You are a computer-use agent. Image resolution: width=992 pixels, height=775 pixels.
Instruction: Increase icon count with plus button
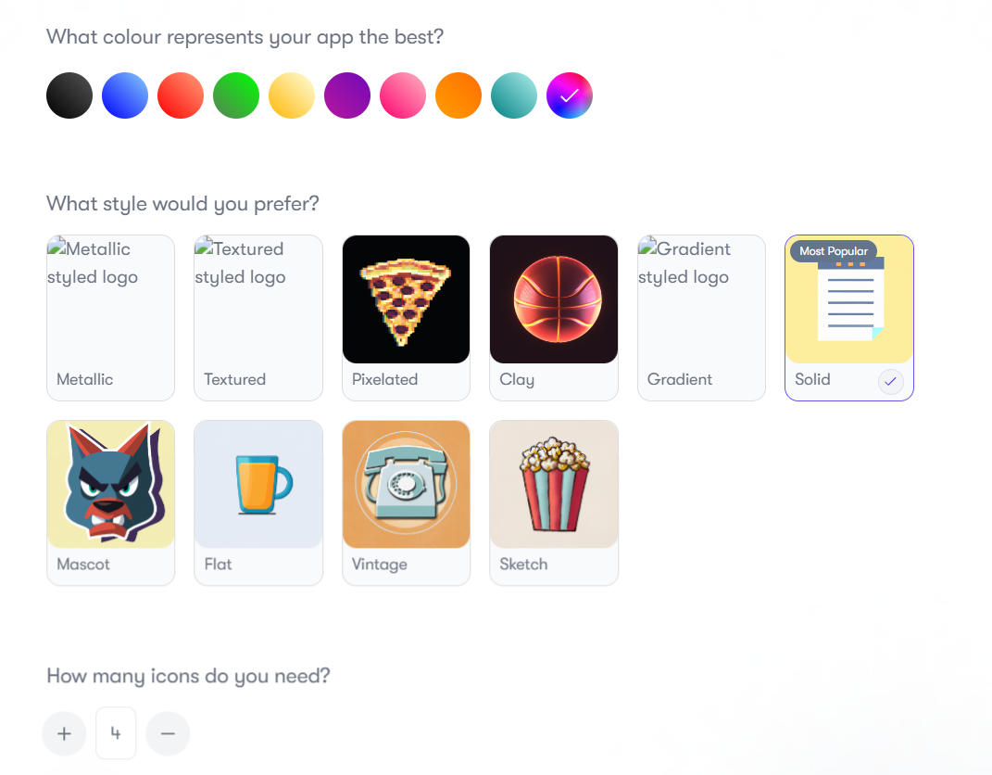click(x=64, y=733)
